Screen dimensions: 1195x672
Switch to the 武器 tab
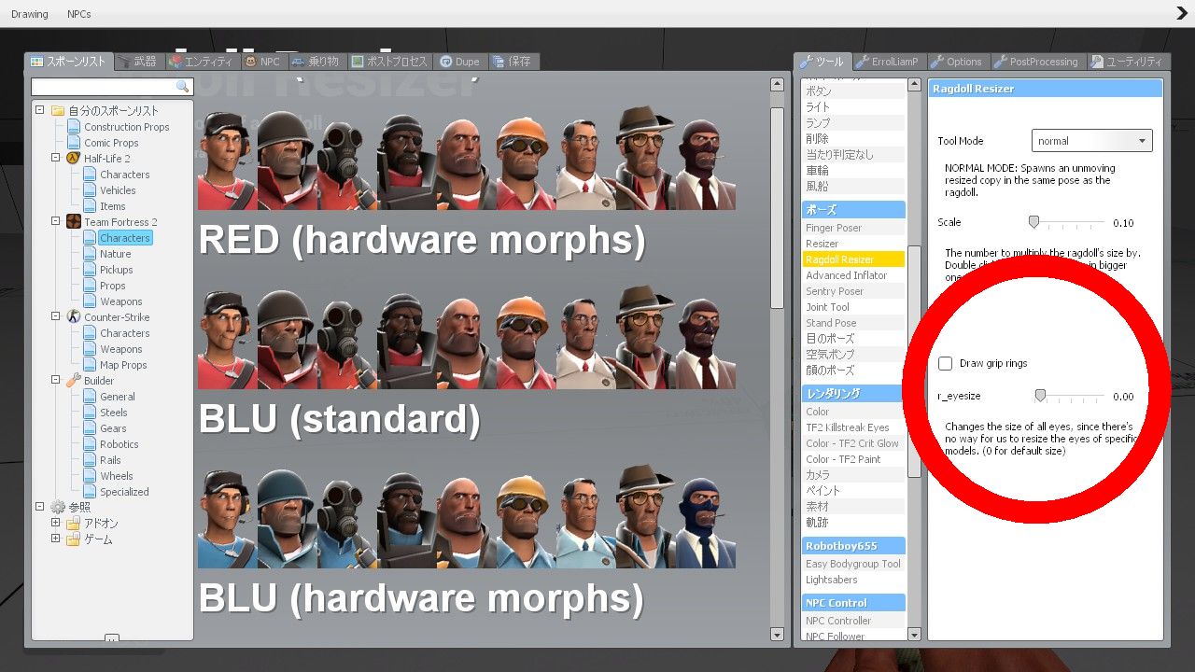(x=139, y=62)
